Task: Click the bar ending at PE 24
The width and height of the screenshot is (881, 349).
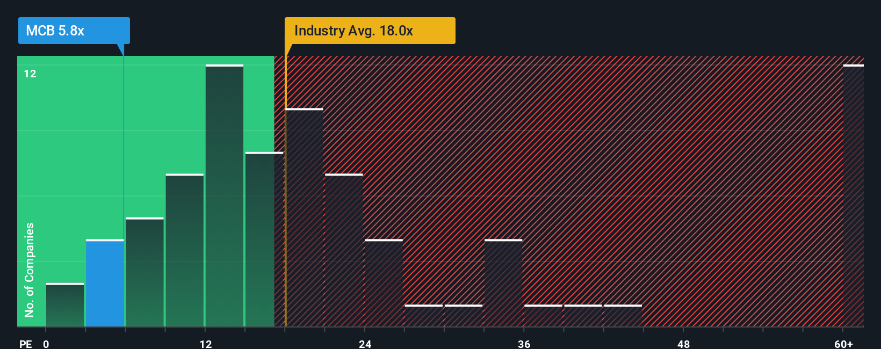Action: click(344, 250)
